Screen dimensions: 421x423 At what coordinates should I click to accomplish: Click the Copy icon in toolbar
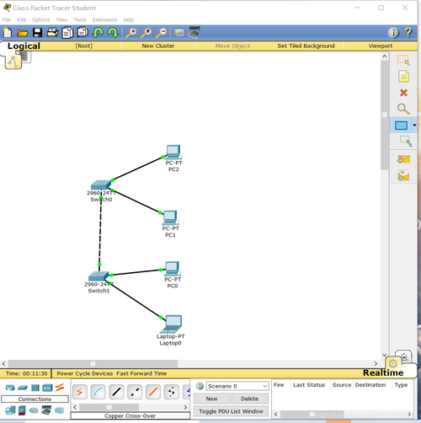click(67, 33)
